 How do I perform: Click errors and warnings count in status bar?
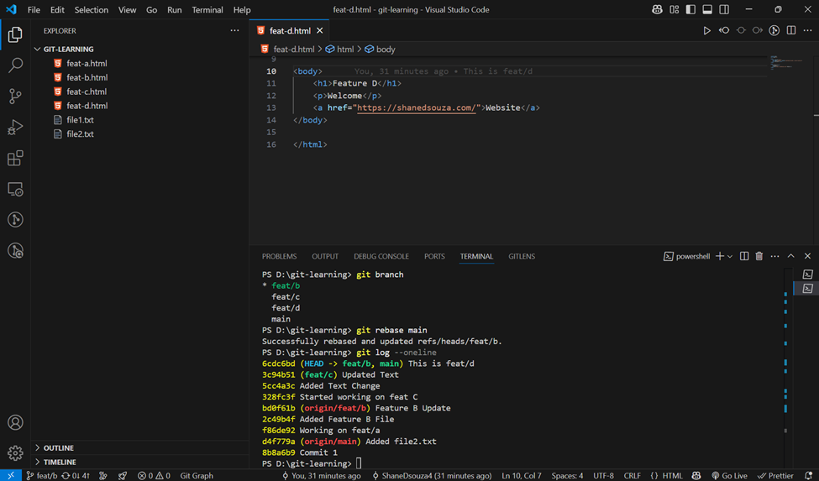(154, 475)
